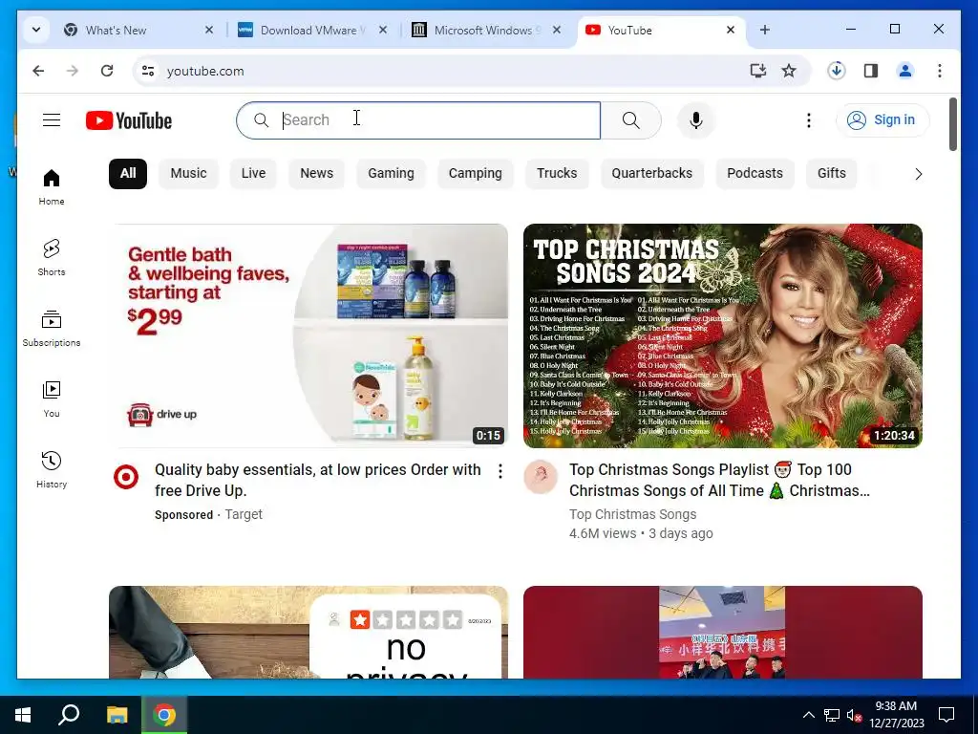The image size is (978, 734).
Task: Click the install app icon in address bar
Action: 757,71
